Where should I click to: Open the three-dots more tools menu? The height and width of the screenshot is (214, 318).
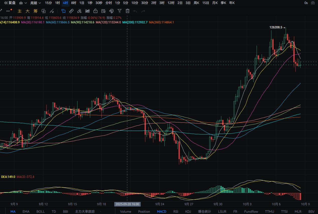click(9, 11)
